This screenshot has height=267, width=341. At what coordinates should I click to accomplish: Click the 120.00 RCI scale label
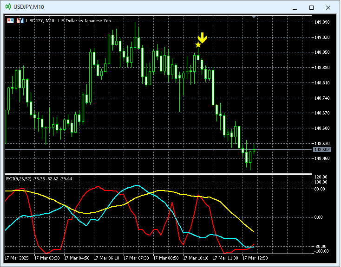tap(321, 177)
